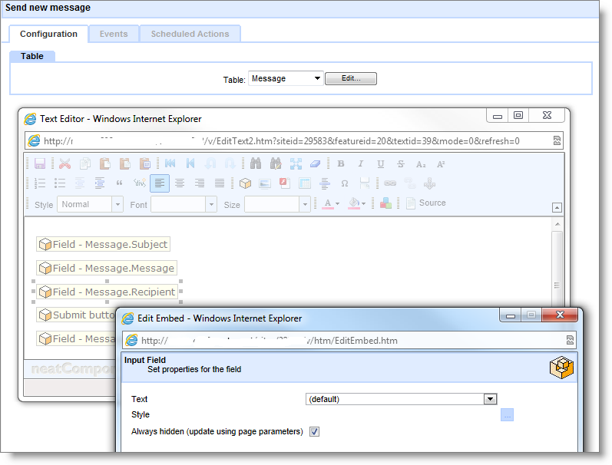Screen dimensions: 612x465
Task: Click the insert special character Omega icon
Action: (x=345, y=183)
